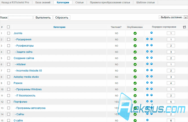The image size is (188, 122).
Task: Move Расширения category up with arrow
Action: [x=147, y=39]
